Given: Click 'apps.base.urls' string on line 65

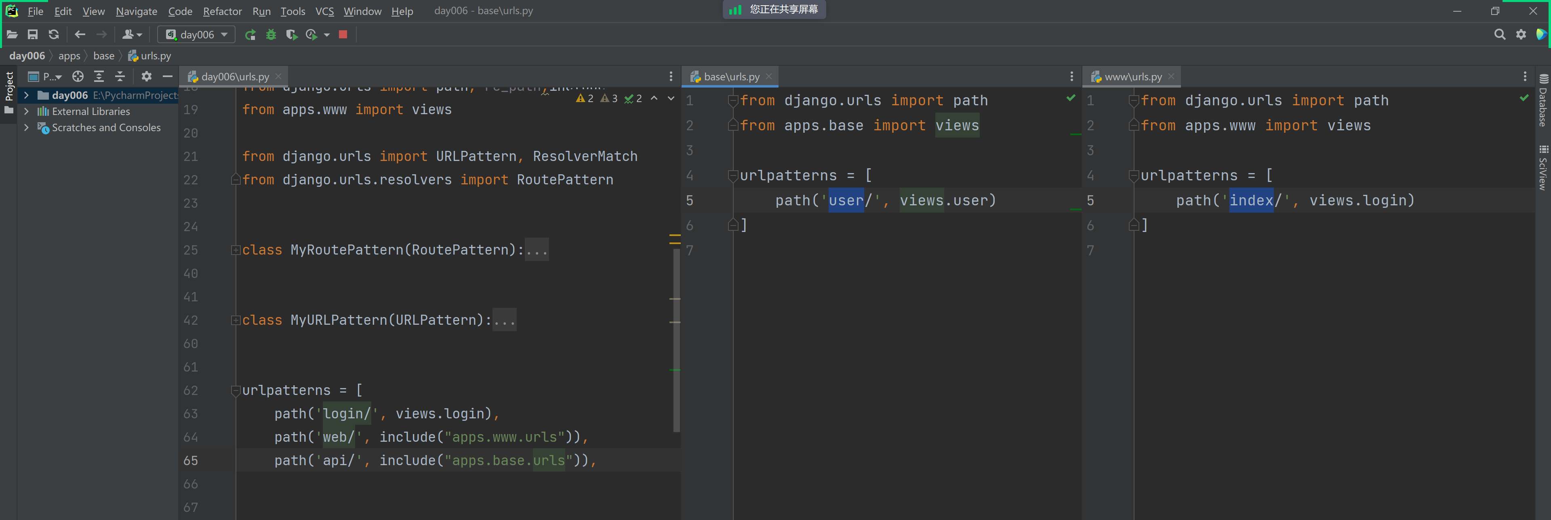Looking at the screenshot, I should [509, 460].
